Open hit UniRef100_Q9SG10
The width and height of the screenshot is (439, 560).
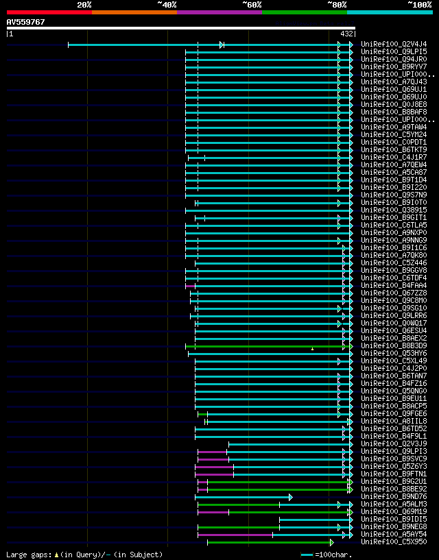click(x=394, y=308)
